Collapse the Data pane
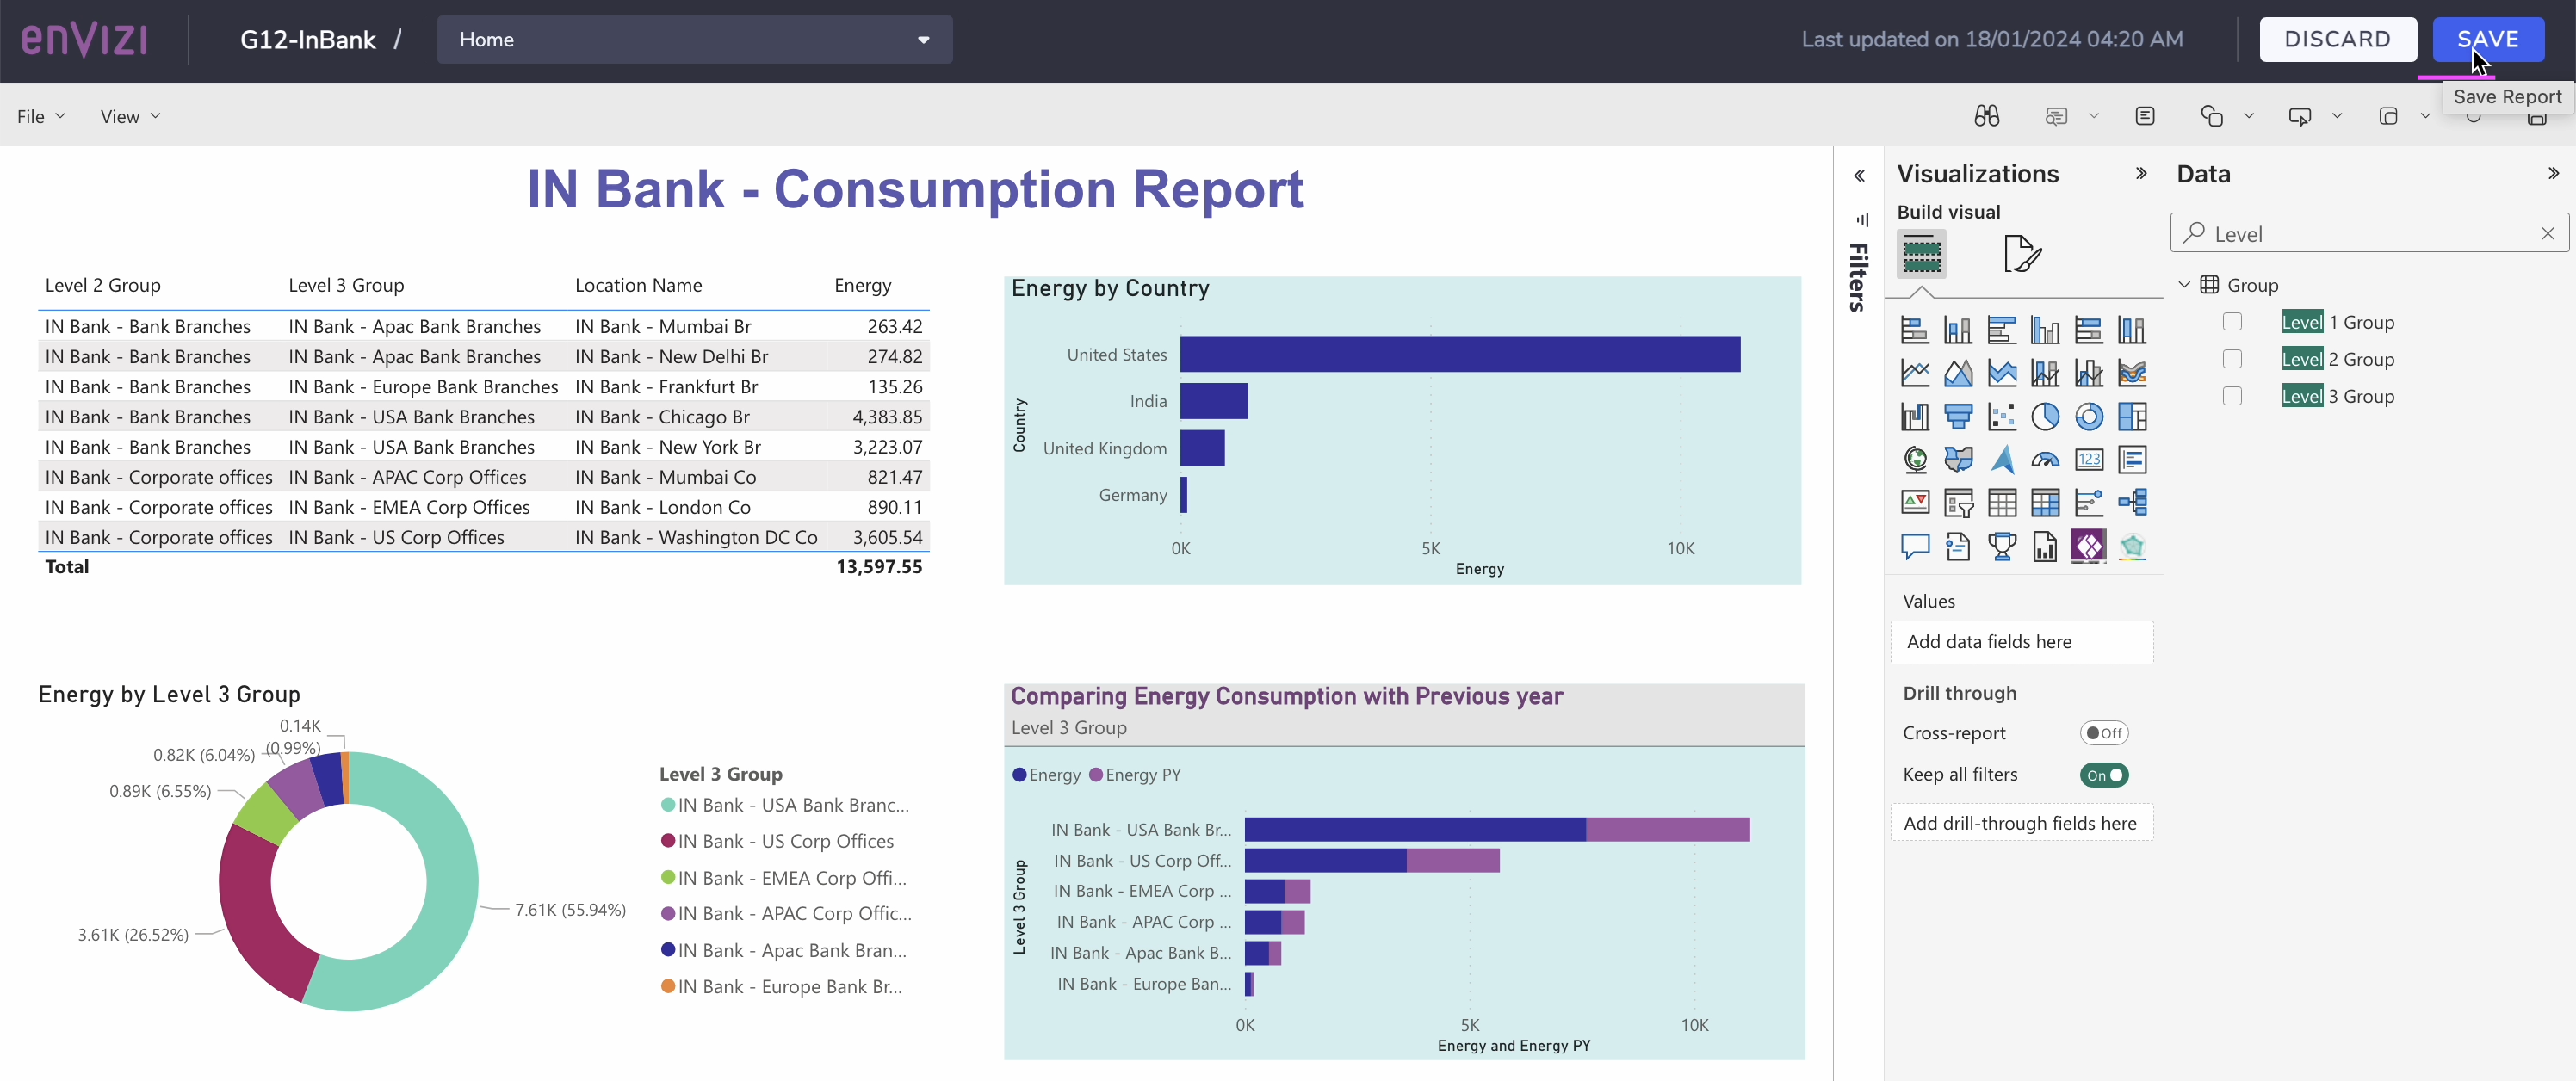The width and height of the screenshot is (2576, 1081). 2553,172
